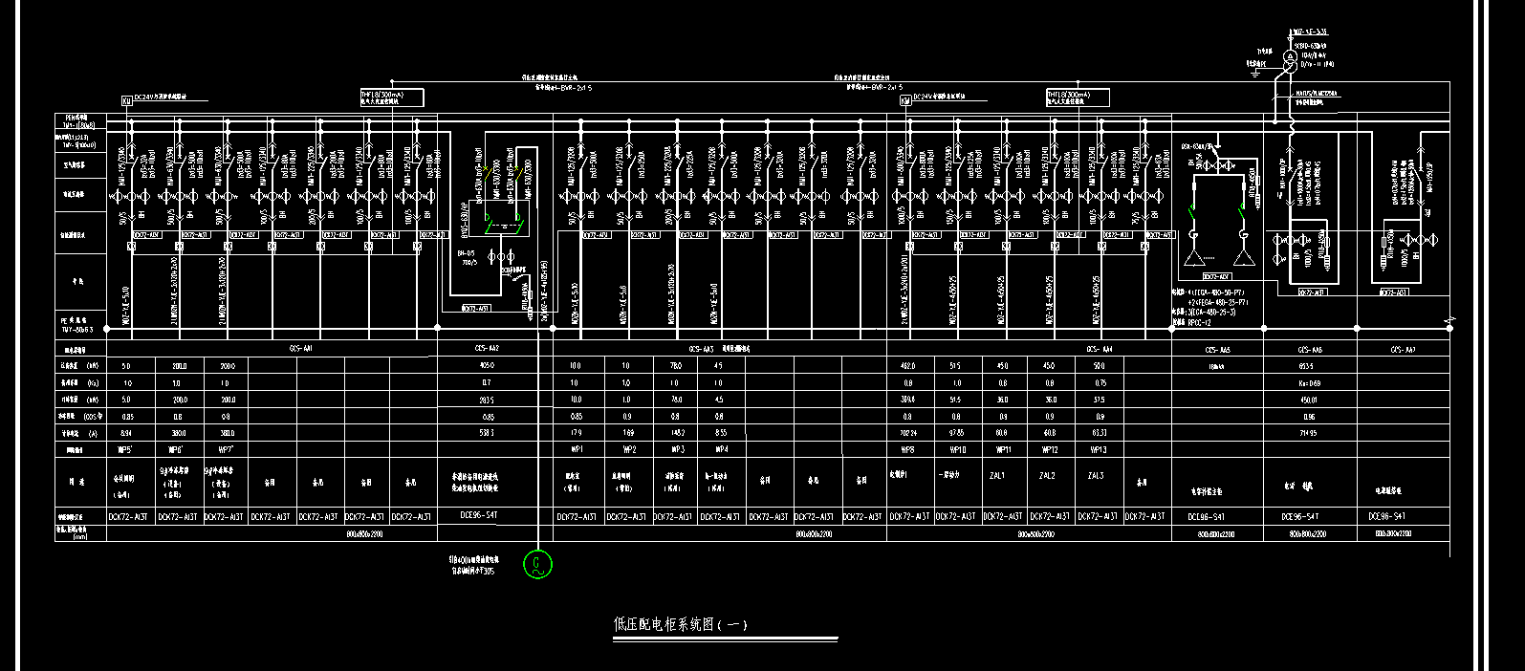The width and height of the screenshot is (1525, 671).
Task: Click the Kx=0.69 value in GCS-AA6 column
Action: click(1308, 382)
